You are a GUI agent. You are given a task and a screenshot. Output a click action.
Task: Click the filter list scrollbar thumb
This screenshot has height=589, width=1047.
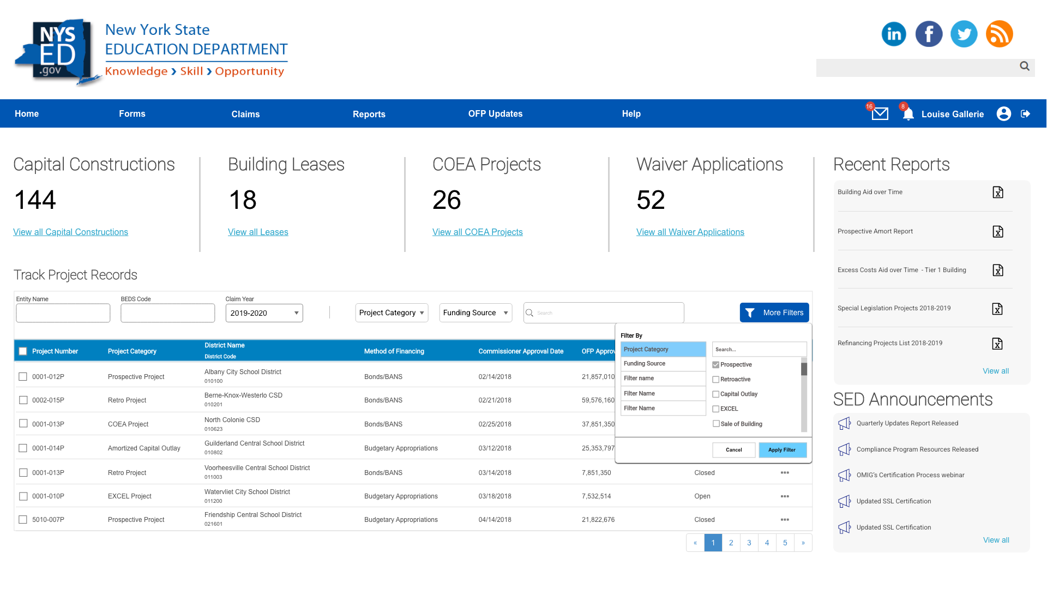coord(804,369)
